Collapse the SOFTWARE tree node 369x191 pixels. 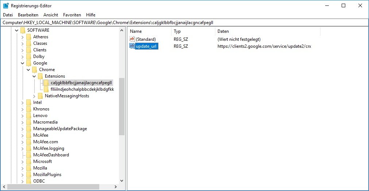pos(16,30)
